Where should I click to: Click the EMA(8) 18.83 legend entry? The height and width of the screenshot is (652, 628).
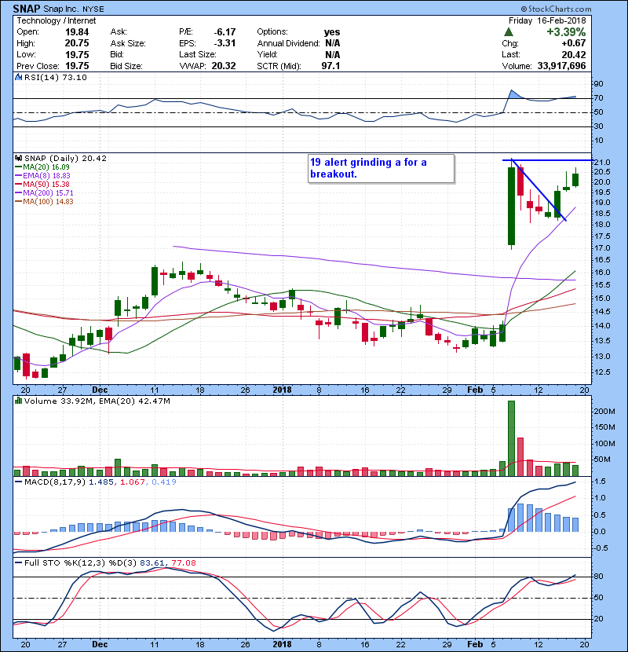[x=42, y=175]
